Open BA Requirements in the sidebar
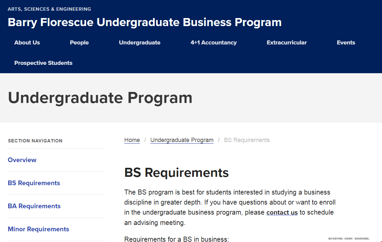Image resolution: width=382 pixels, height=242 pixels. coord(34,206)
